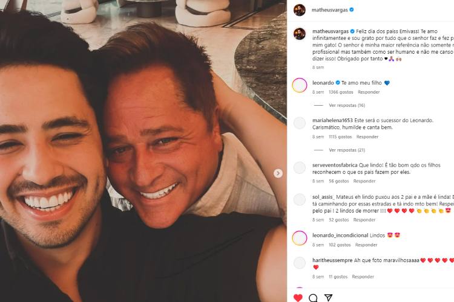Click Responder under serveventosfabrica's comment
The image size is (454, 302).
364,181
